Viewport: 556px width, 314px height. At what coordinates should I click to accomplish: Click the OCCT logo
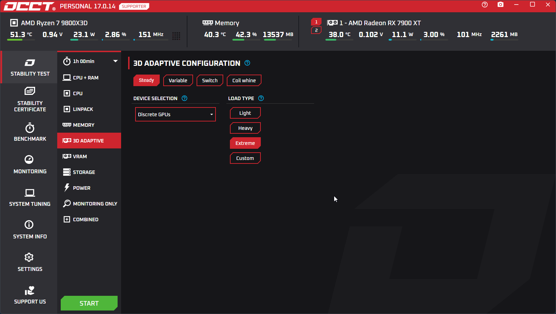(29, 6)
